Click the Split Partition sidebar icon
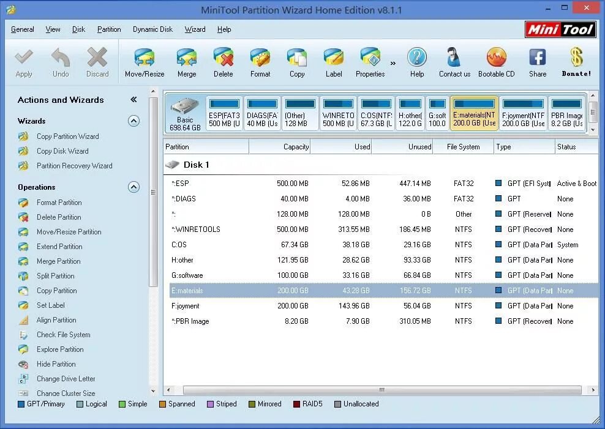The width and height of the screenshot is (605, 429). (23, 276)
